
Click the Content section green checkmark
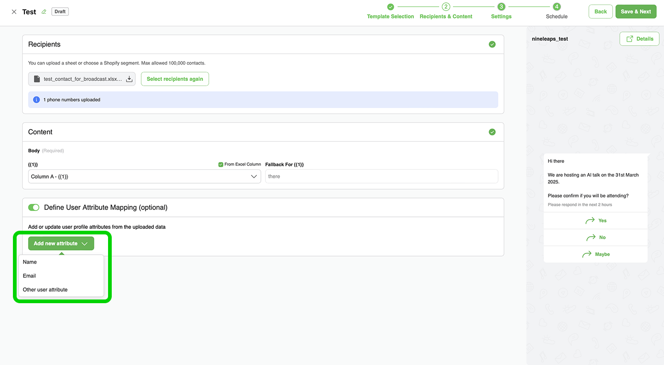[x=492, y=132]
